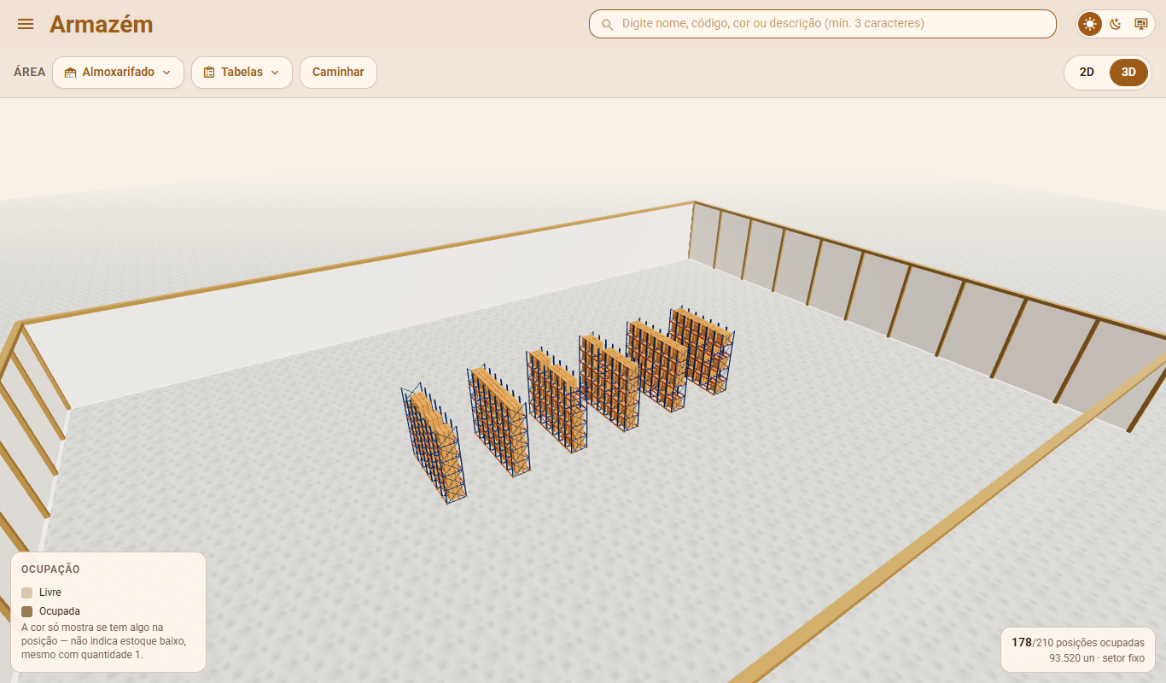Expand the Tabelas dropdown chevron

(275, 73)
